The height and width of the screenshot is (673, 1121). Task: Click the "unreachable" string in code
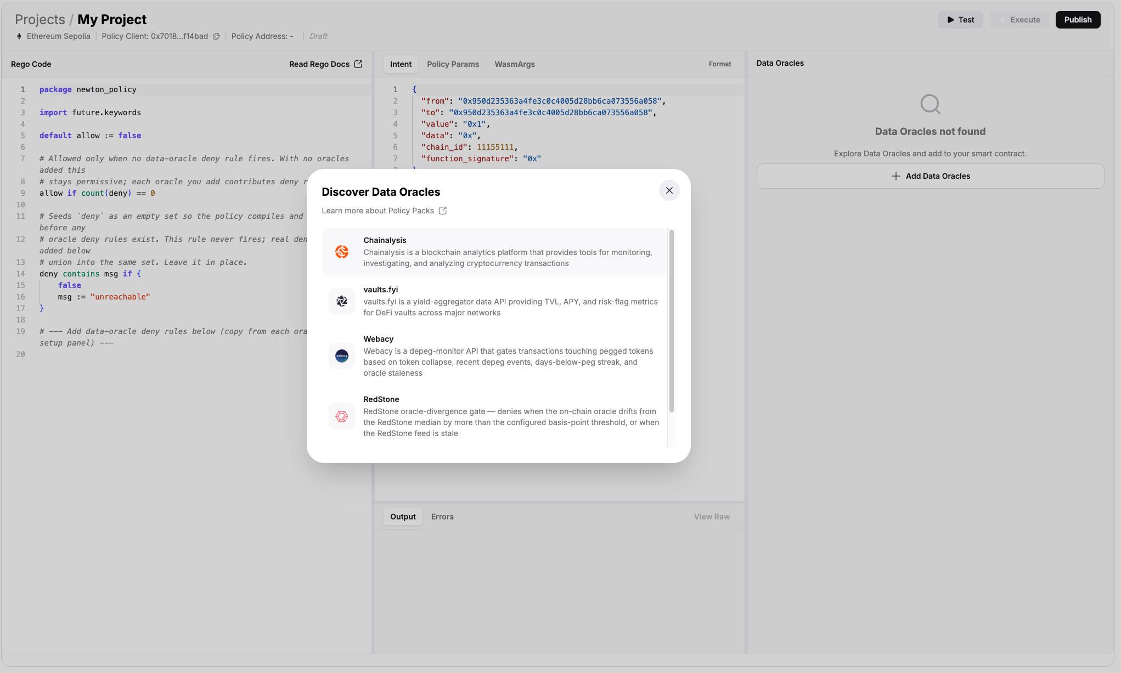pyautogui.click(x=120, y=297)
